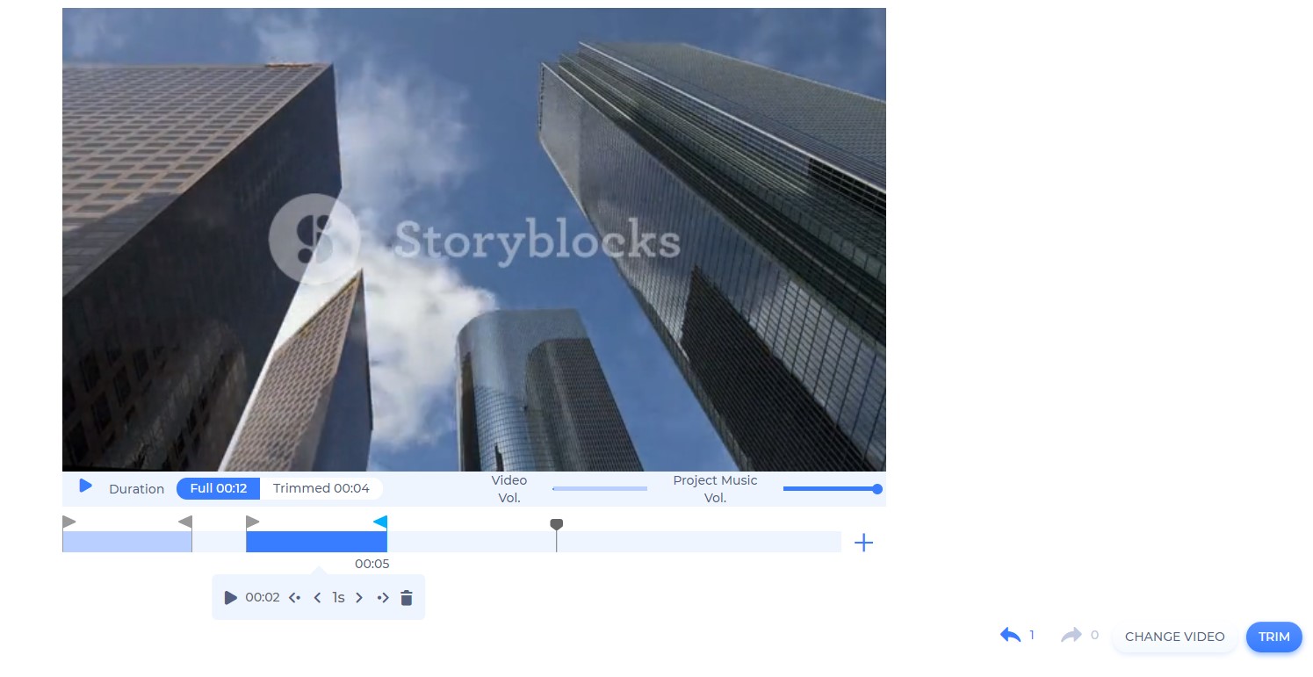Undo the last action
The image size is (1313, 677).
click(x=1011, y=635)
